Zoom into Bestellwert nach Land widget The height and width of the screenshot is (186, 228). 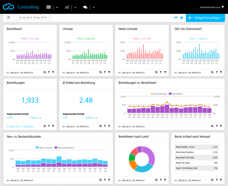coord(156,180)
